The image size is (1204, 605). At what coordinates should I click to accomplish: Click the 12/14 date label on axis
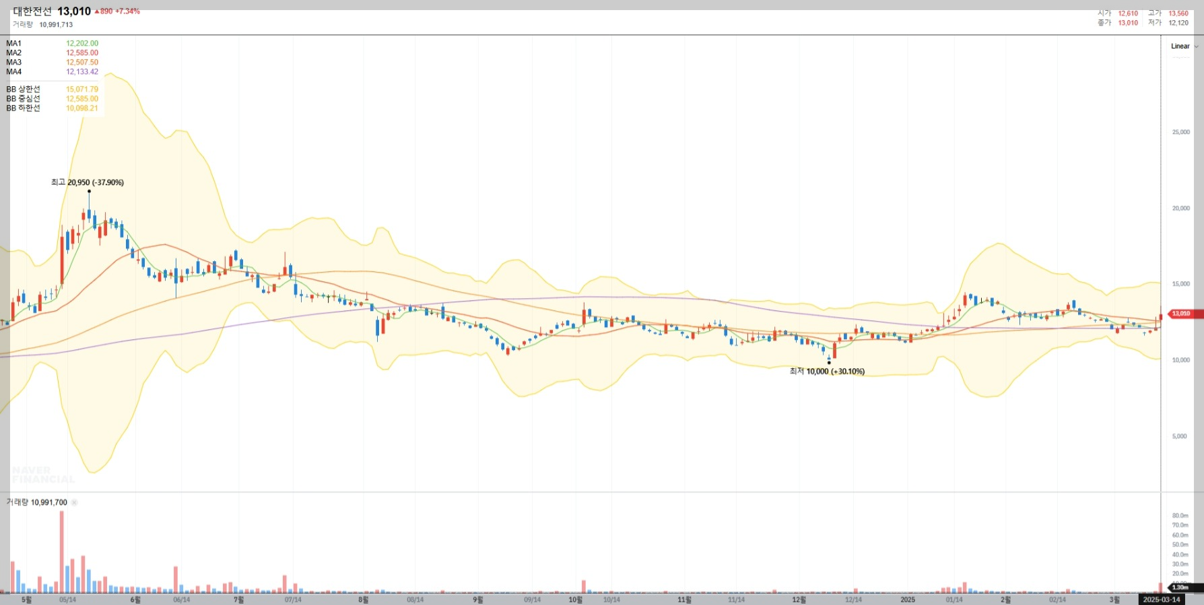tap(853, 600)
